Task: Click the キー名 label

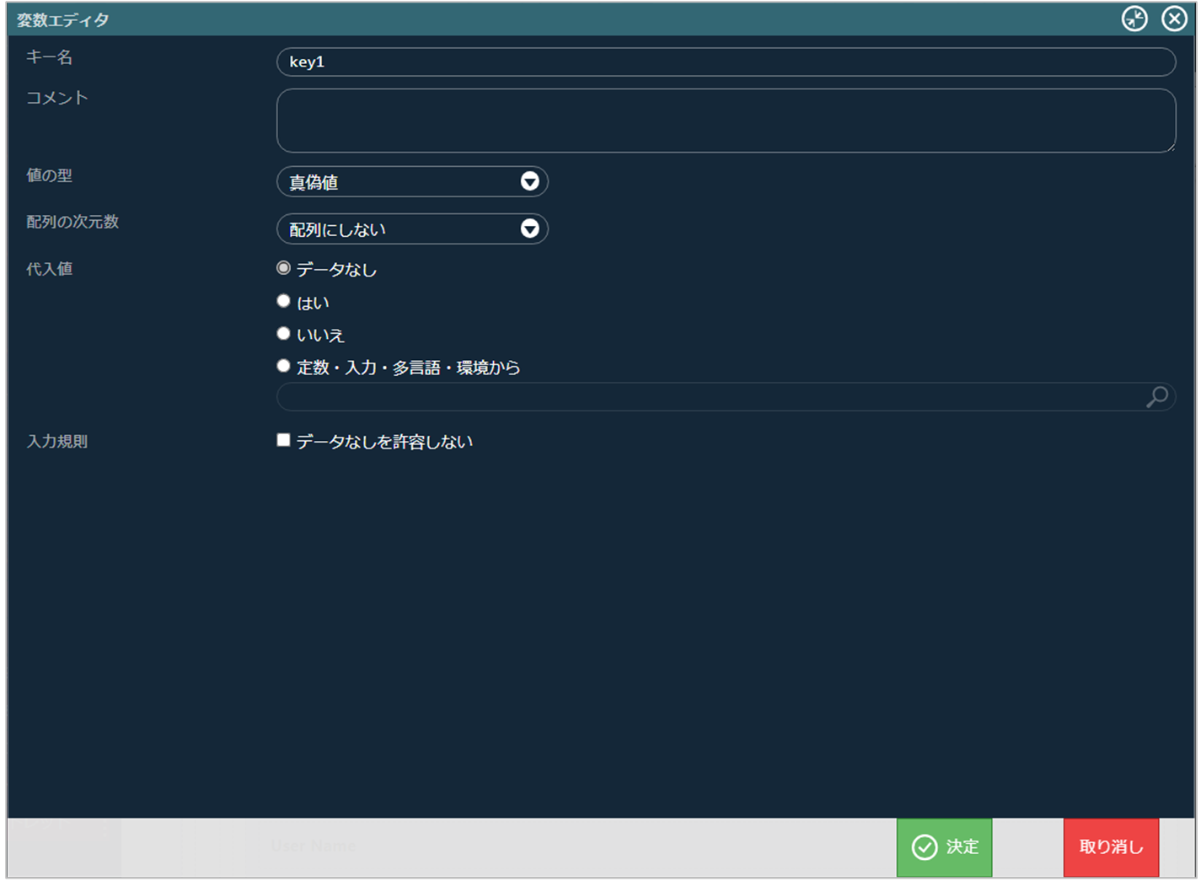Action: (x=50, y=57)
